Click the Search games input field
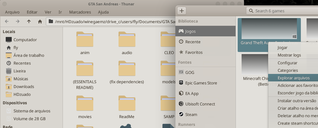Viewport: 318px width, 128px height. 283,11
